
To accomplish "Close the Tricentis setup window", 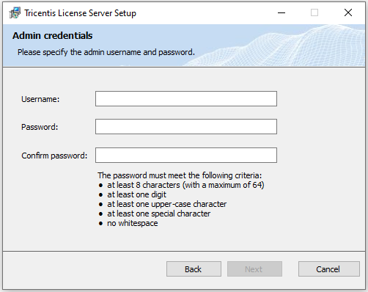I will tap(348, 12).
